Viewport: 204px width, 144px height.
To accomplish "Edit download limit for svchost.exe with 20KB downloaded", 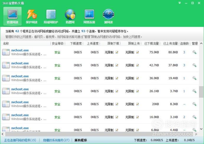I will click(117, 104).
